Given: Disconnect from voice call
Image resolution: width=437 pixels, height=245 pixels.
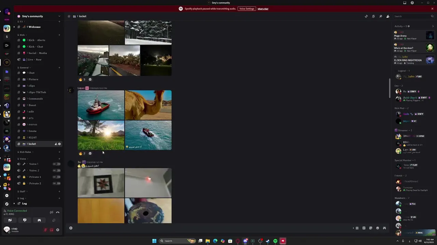Looking at the screenshot, I should coord(58,212).
